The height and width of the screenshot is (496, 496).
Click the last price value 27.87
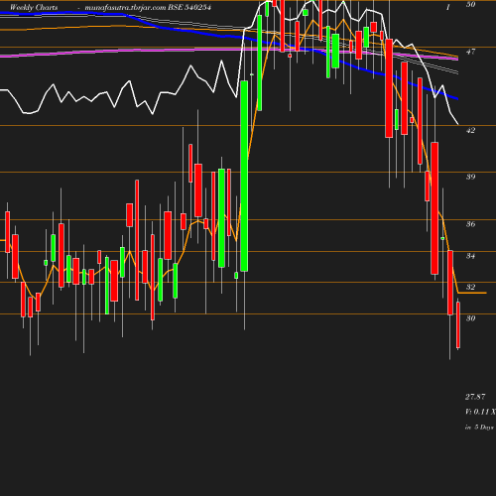(x=475, y=397)
